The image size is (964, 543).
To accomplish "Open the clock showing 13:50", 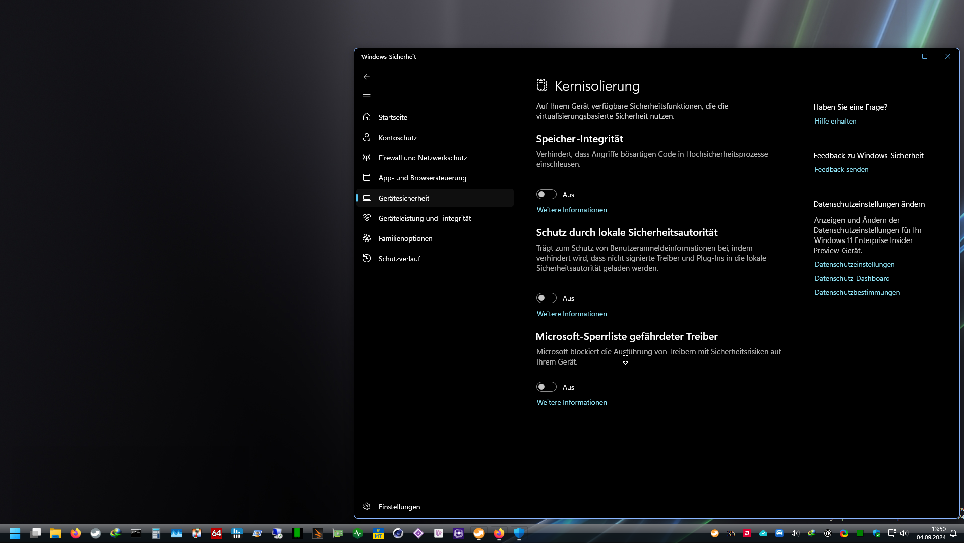I will (x=931, y=533).
